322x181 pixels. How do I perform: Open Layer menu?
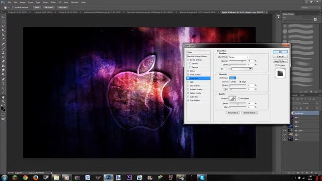tap(31, 2)
